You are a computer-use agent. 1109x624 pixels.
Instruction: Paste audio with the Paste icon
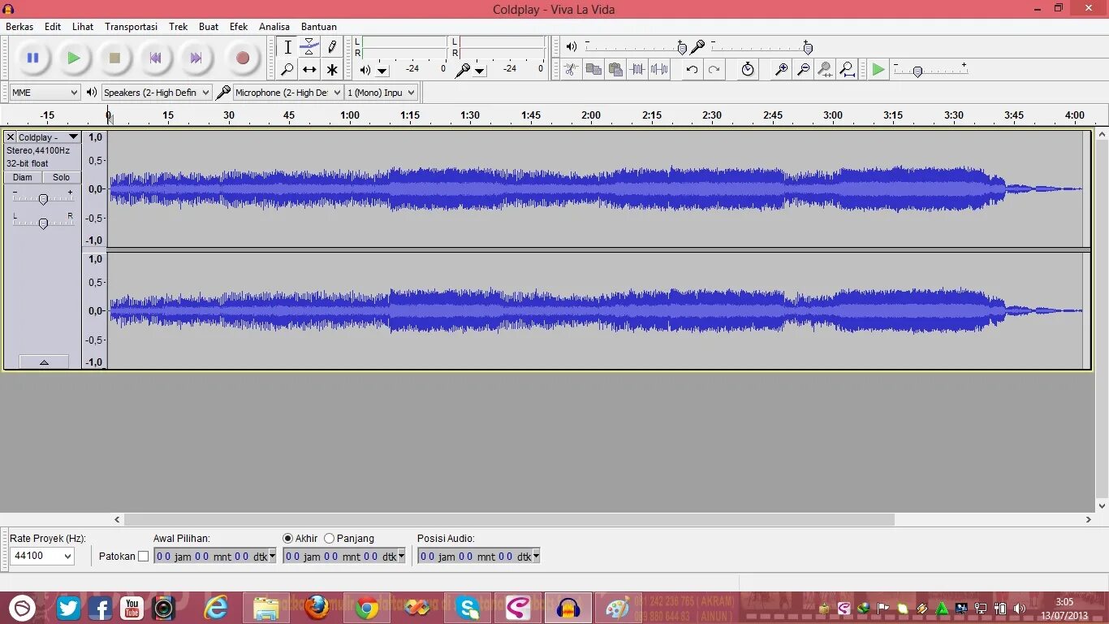[x=615, y=69]
